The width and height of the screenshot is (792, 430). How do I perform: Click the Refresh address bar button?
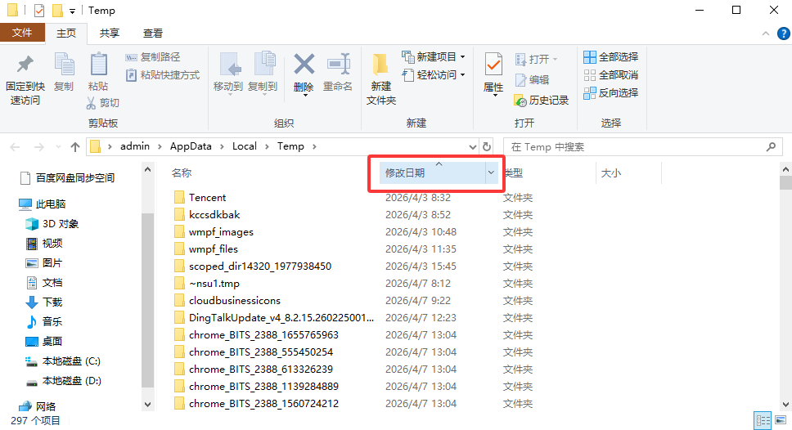pos(487,146)
